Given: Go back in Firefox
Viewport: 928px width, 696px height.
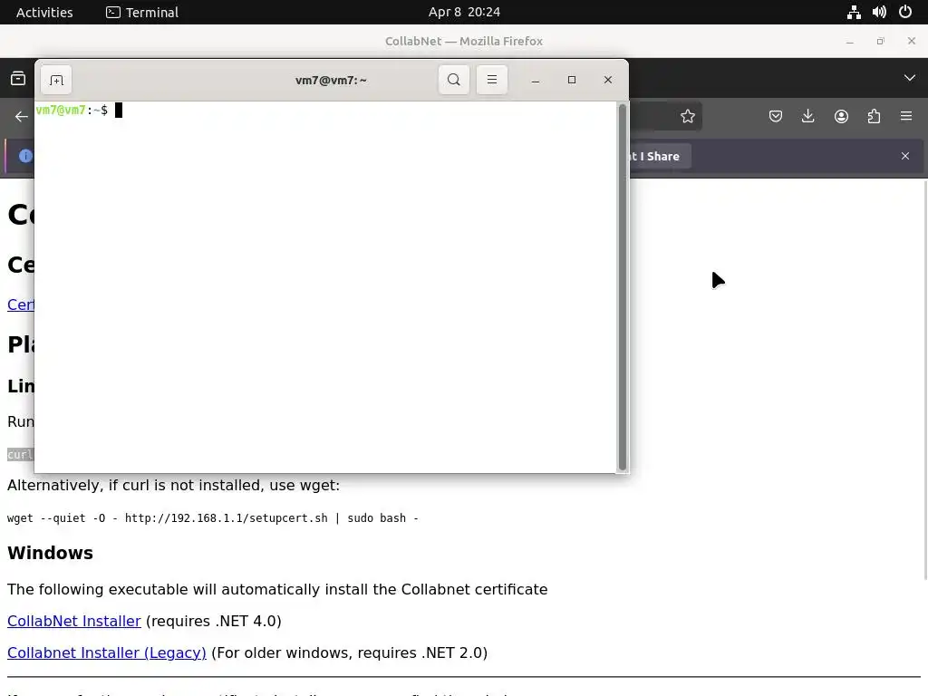Looking at the screenshot, I should pyautogui.click(x=22, y=117).
